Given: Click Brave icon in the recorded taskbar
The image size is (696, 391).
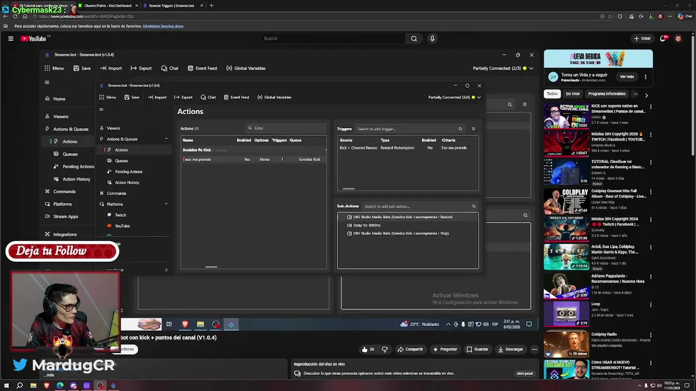Looking at the screenshot, I should point(185,324).
